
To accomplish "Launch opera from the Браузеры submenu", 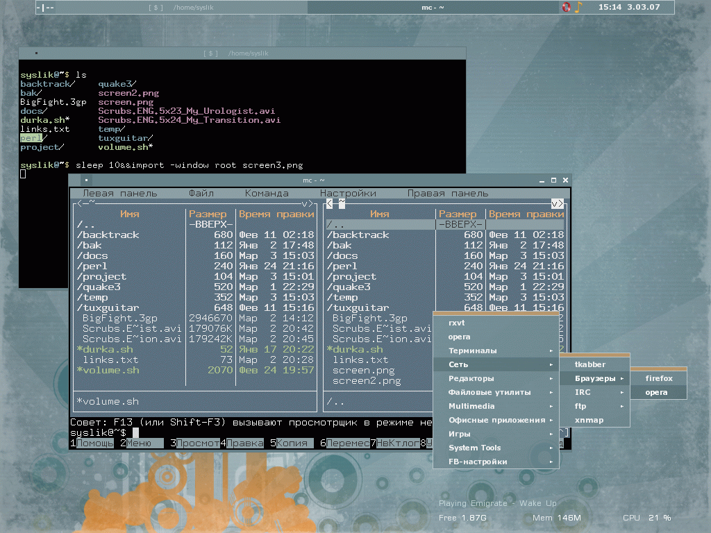I will (x=659, y=393).
